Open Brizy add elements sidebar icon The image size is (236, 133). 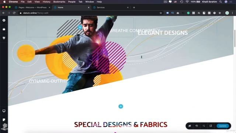(x=4, y=20)
